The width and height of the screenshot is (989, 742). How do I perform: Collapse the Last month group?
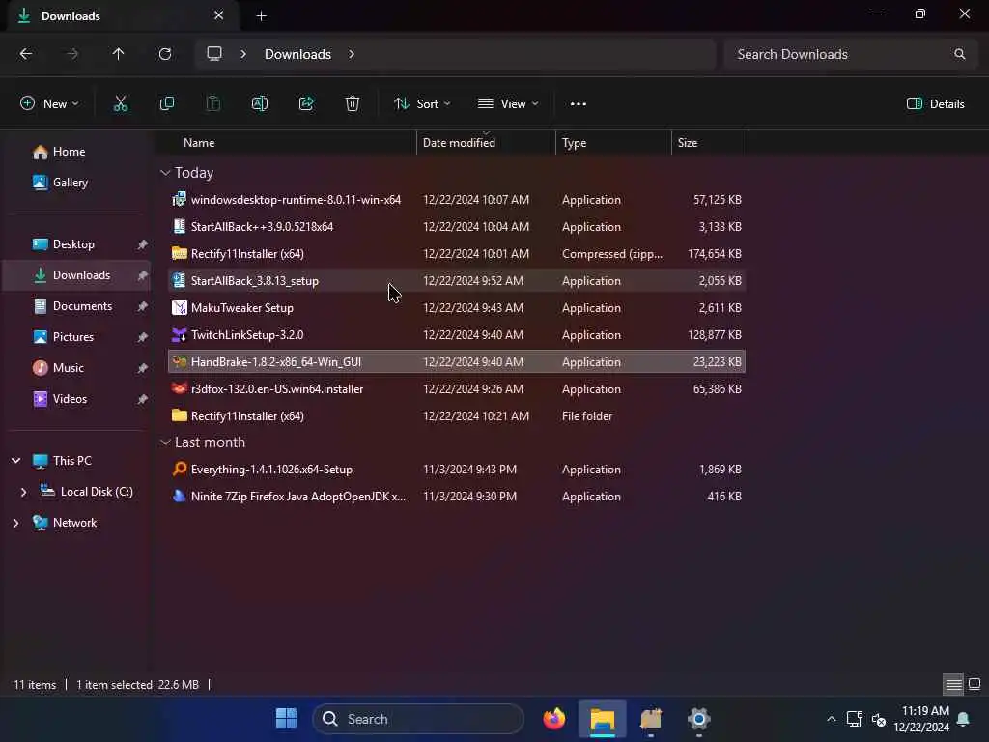165,442
